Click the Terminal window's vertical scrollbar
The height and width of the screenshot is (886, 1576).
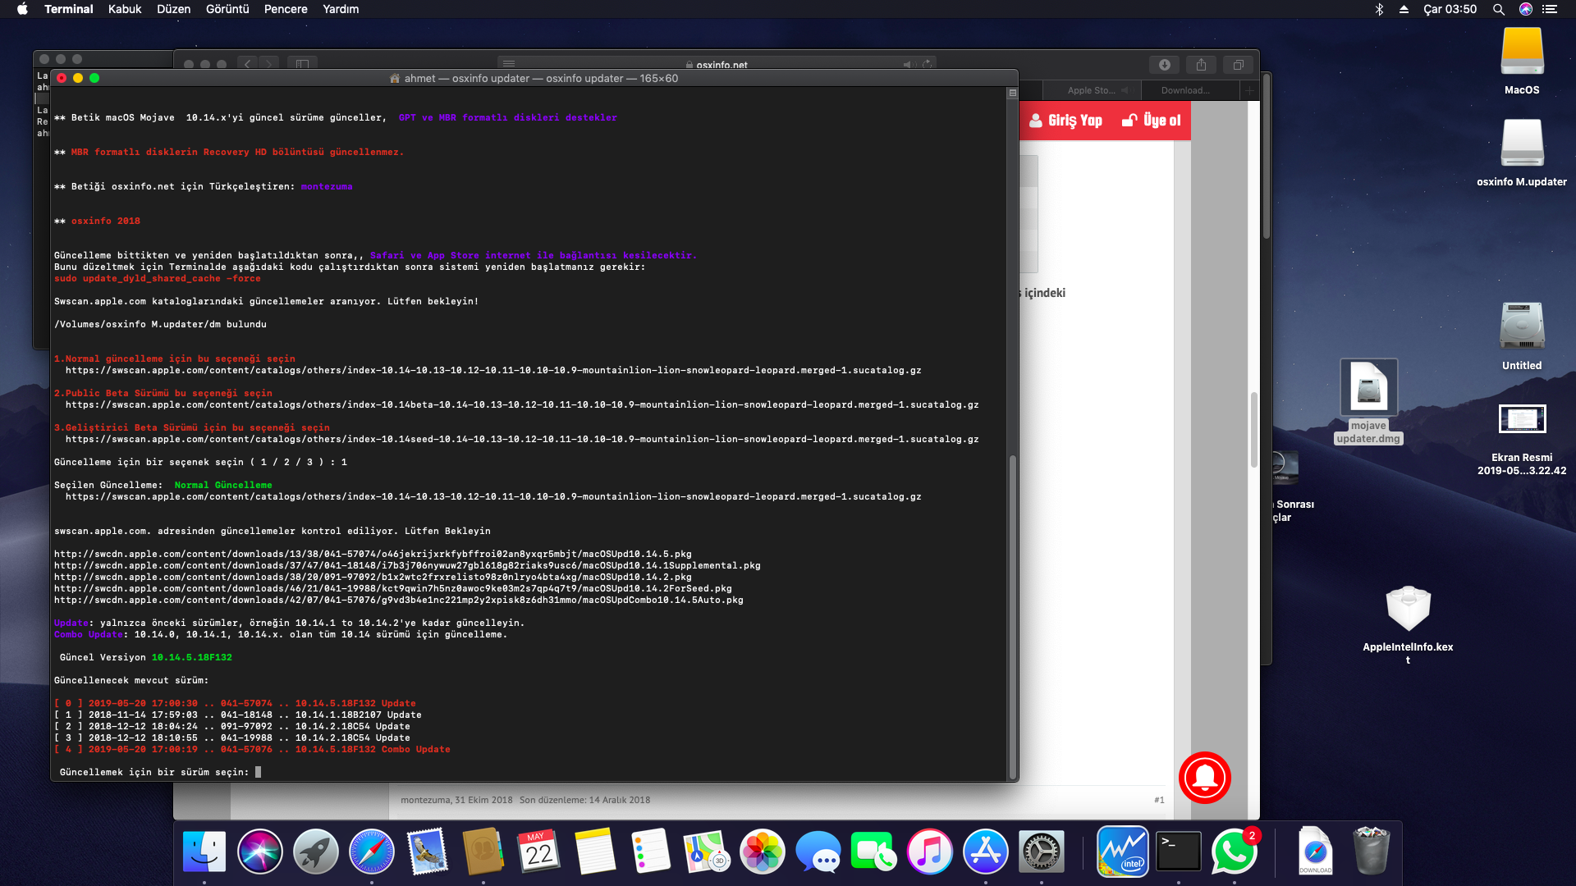coord(1012,615)
